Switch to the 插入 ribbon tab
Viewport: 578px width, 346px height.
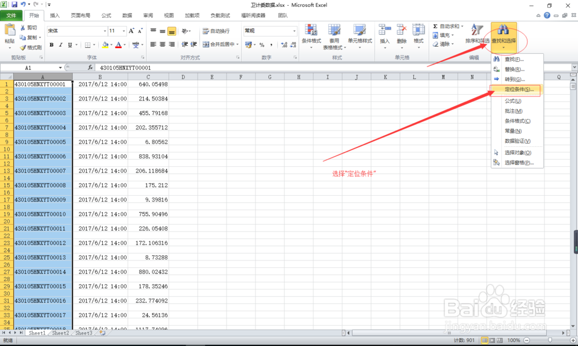click(x=54, y=16)
